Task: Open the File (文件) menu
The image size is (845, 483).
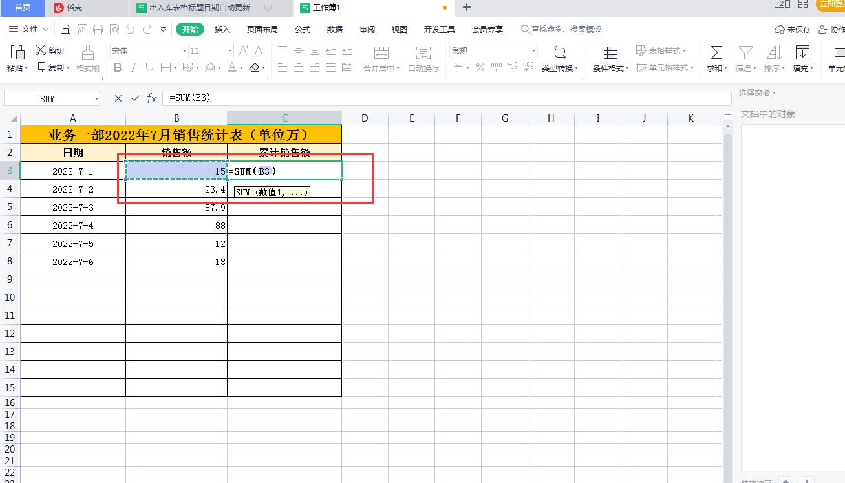Action: [x=30, y=29]
